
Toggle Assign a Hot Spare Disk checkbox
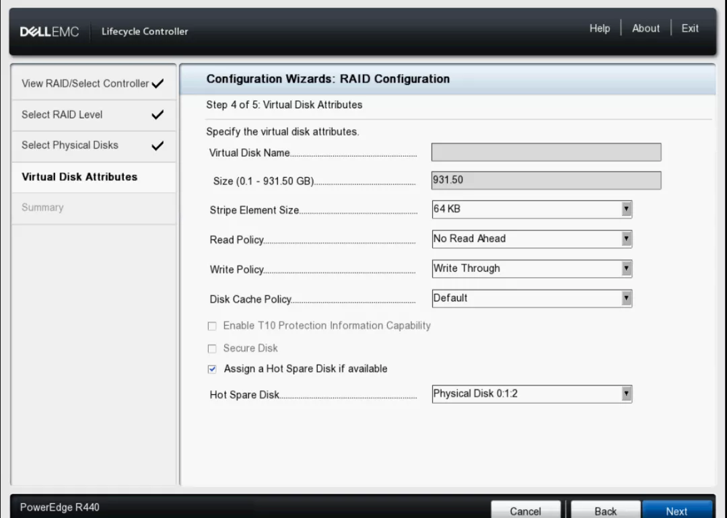click(212, 369)
